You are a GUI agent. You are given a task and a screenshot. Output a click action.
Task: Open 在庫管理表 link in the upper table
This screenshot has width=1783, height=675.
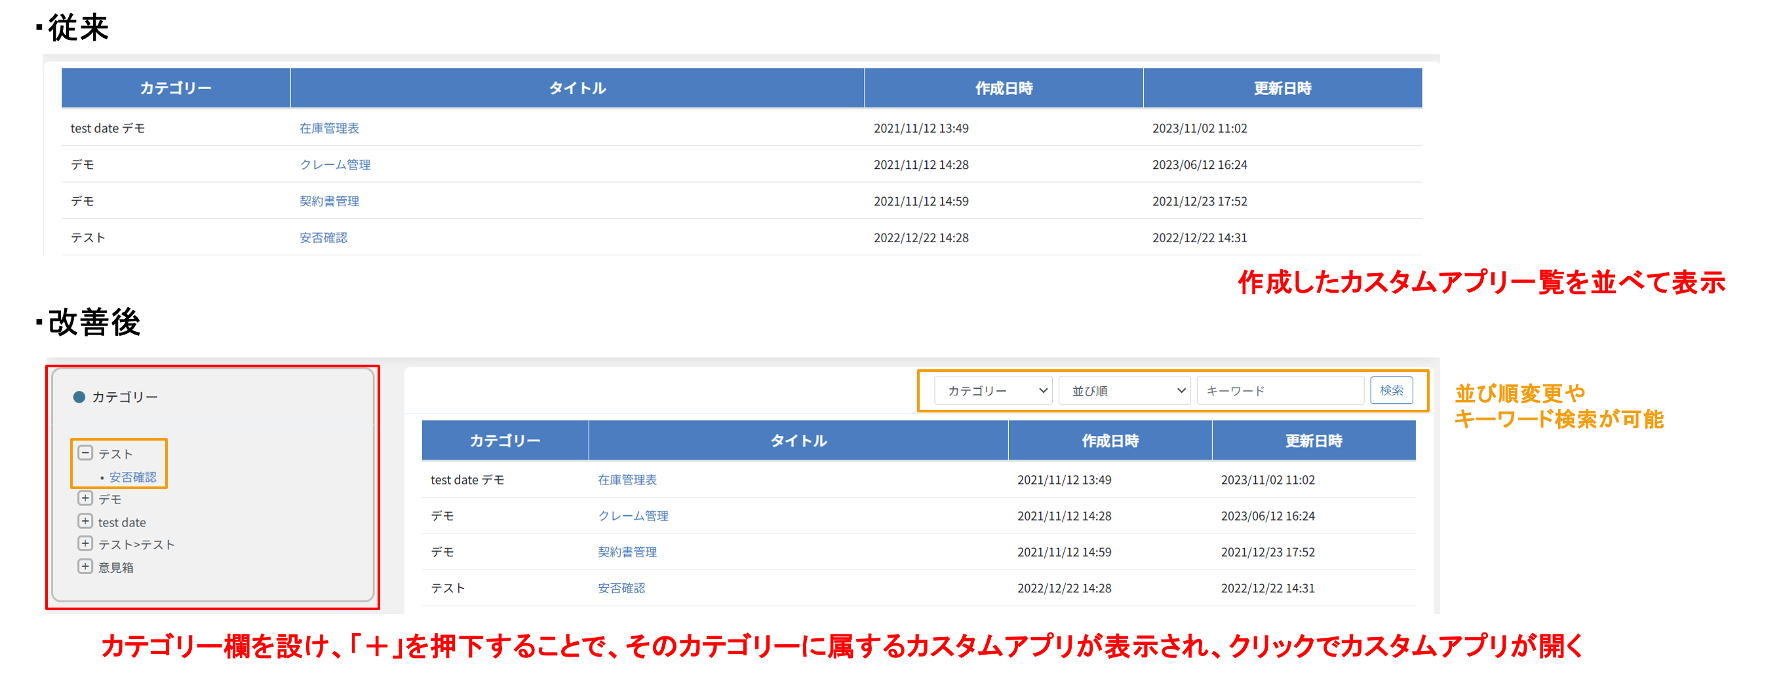click(329, 128)
